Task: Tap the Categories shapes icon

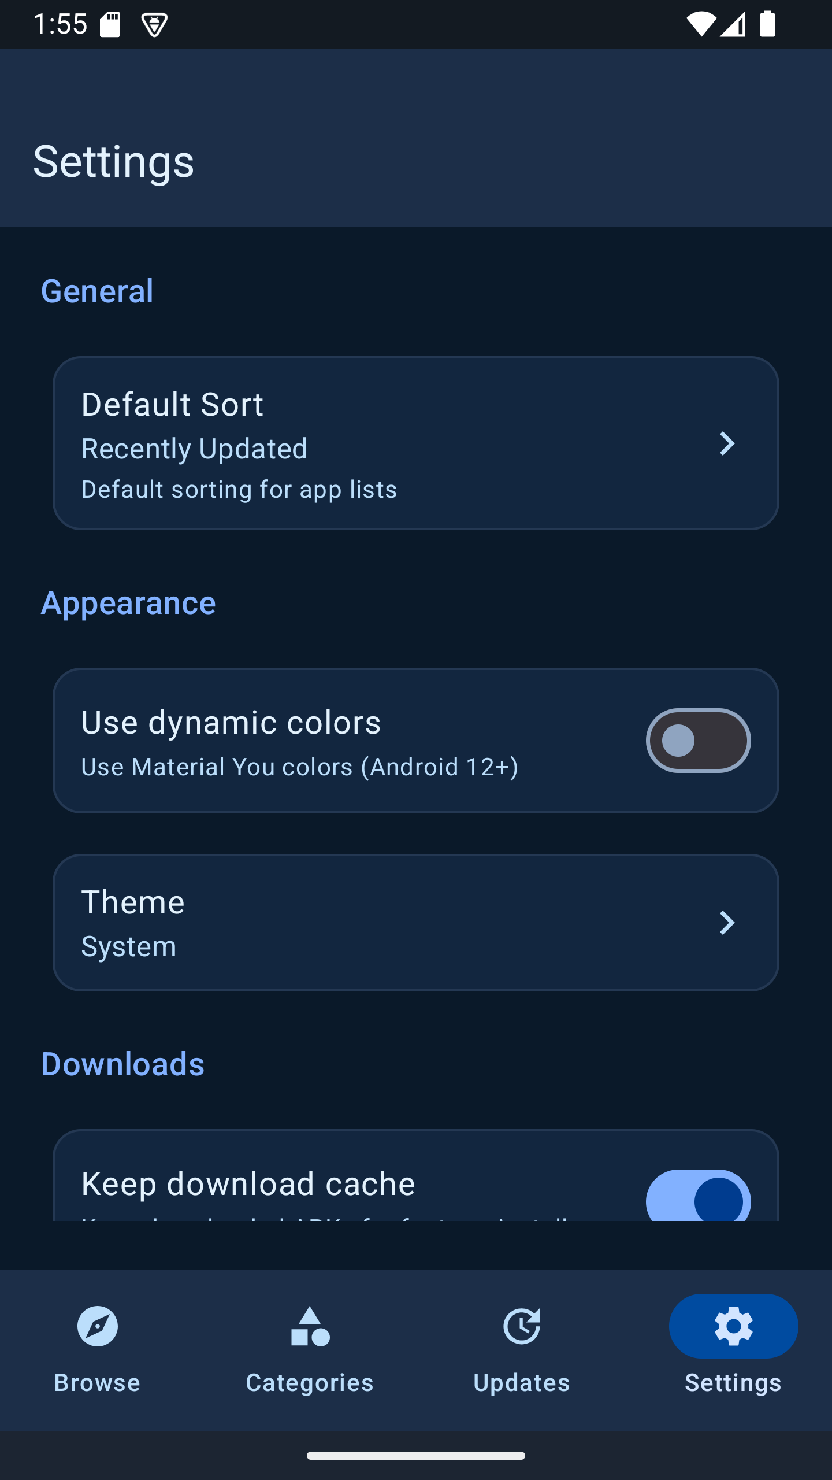Action: (x=310, y=1326)
